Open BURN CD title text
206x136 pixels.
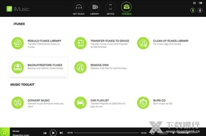click(x=159, y=100)
